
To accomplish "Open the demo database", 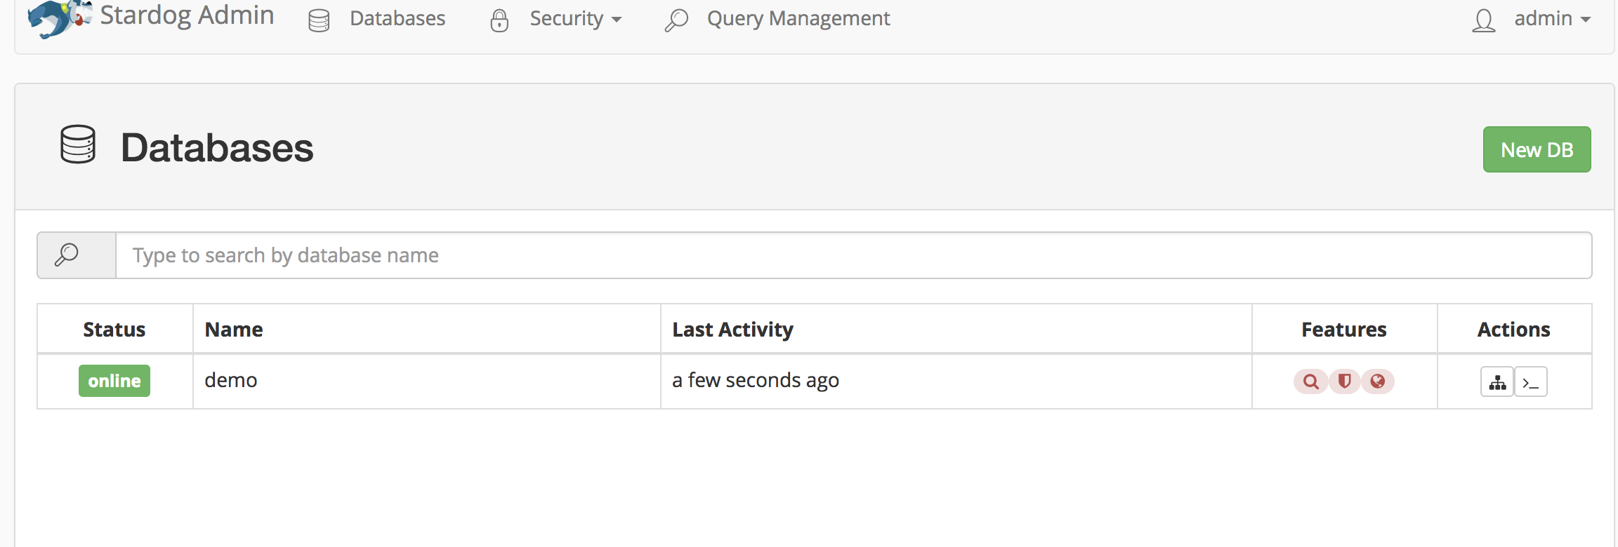I will pos(231,380).
